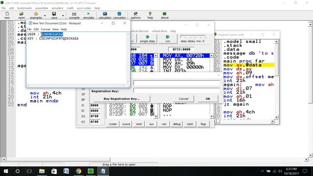The width and height of the screenshot is (313, 176).
Task: Click the about toolbar icon
Action: click(x=164, y=15)
